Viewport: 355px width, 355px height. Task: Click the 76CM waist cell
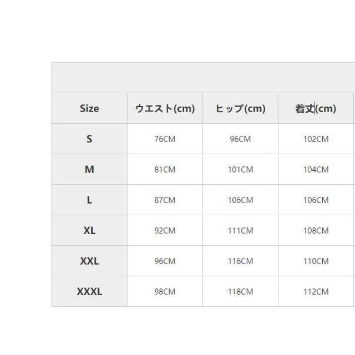(165, 139)
